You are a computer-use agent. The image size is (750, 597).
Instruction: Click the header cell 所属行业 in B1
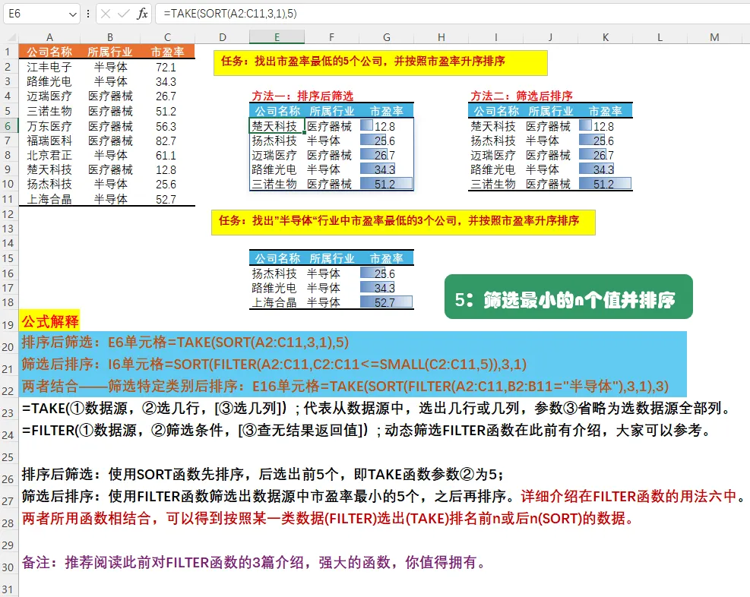tap(110, 52)
